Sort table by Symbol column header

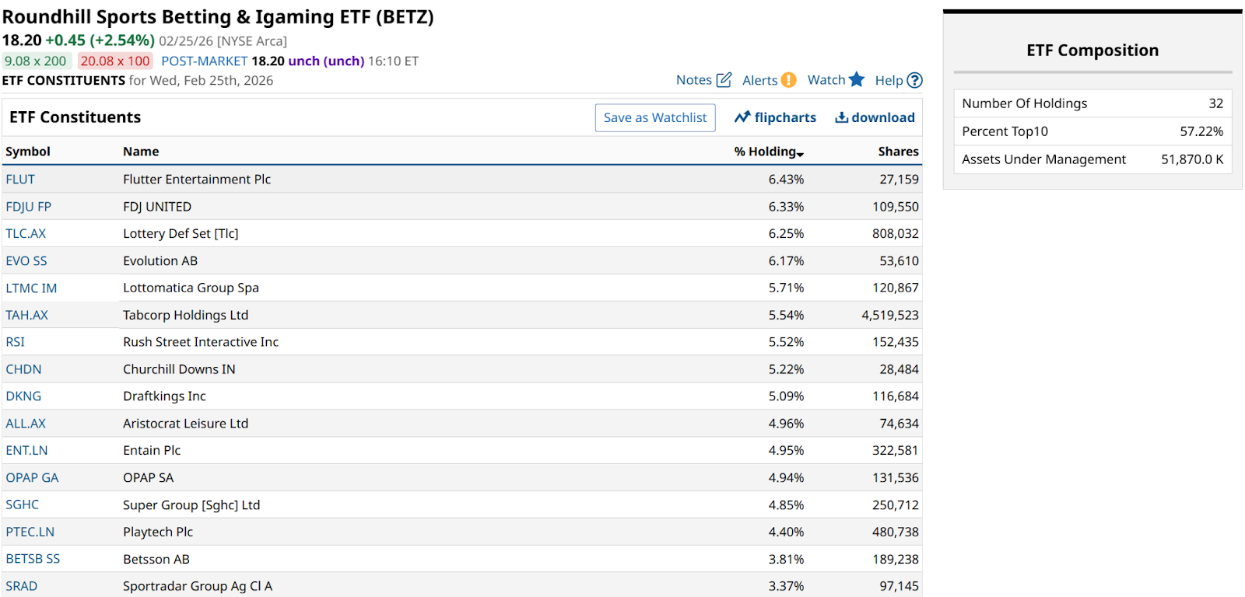pyautogui.click(x=28, y=152)
